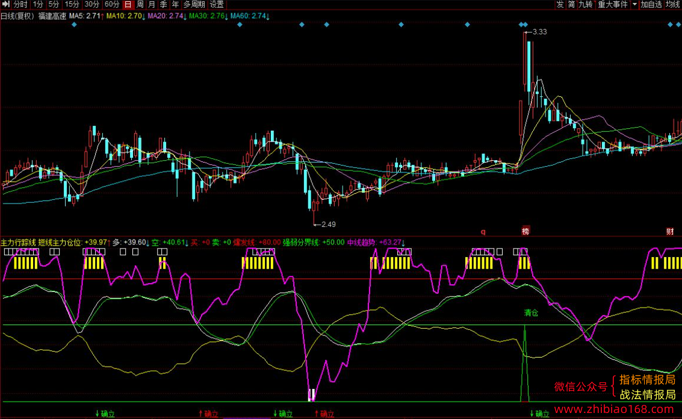Viewport: 682px width, 419px height.
Task: Click the 爆发线: +80.00 indicator value
Action: (x=257, y=243)
